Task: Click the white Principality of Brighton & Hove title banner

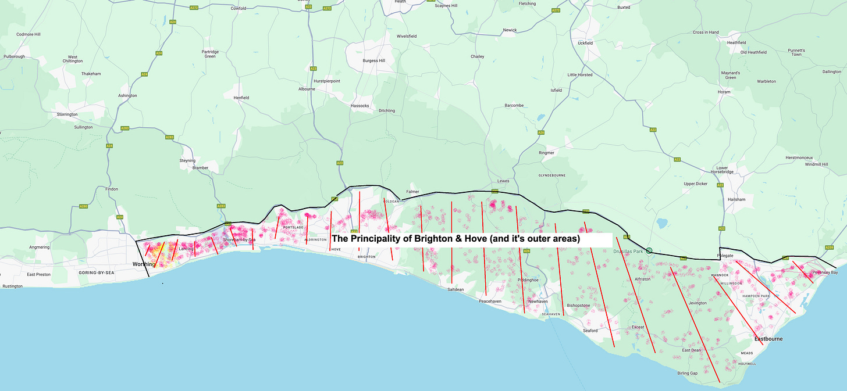Action: 471,239
